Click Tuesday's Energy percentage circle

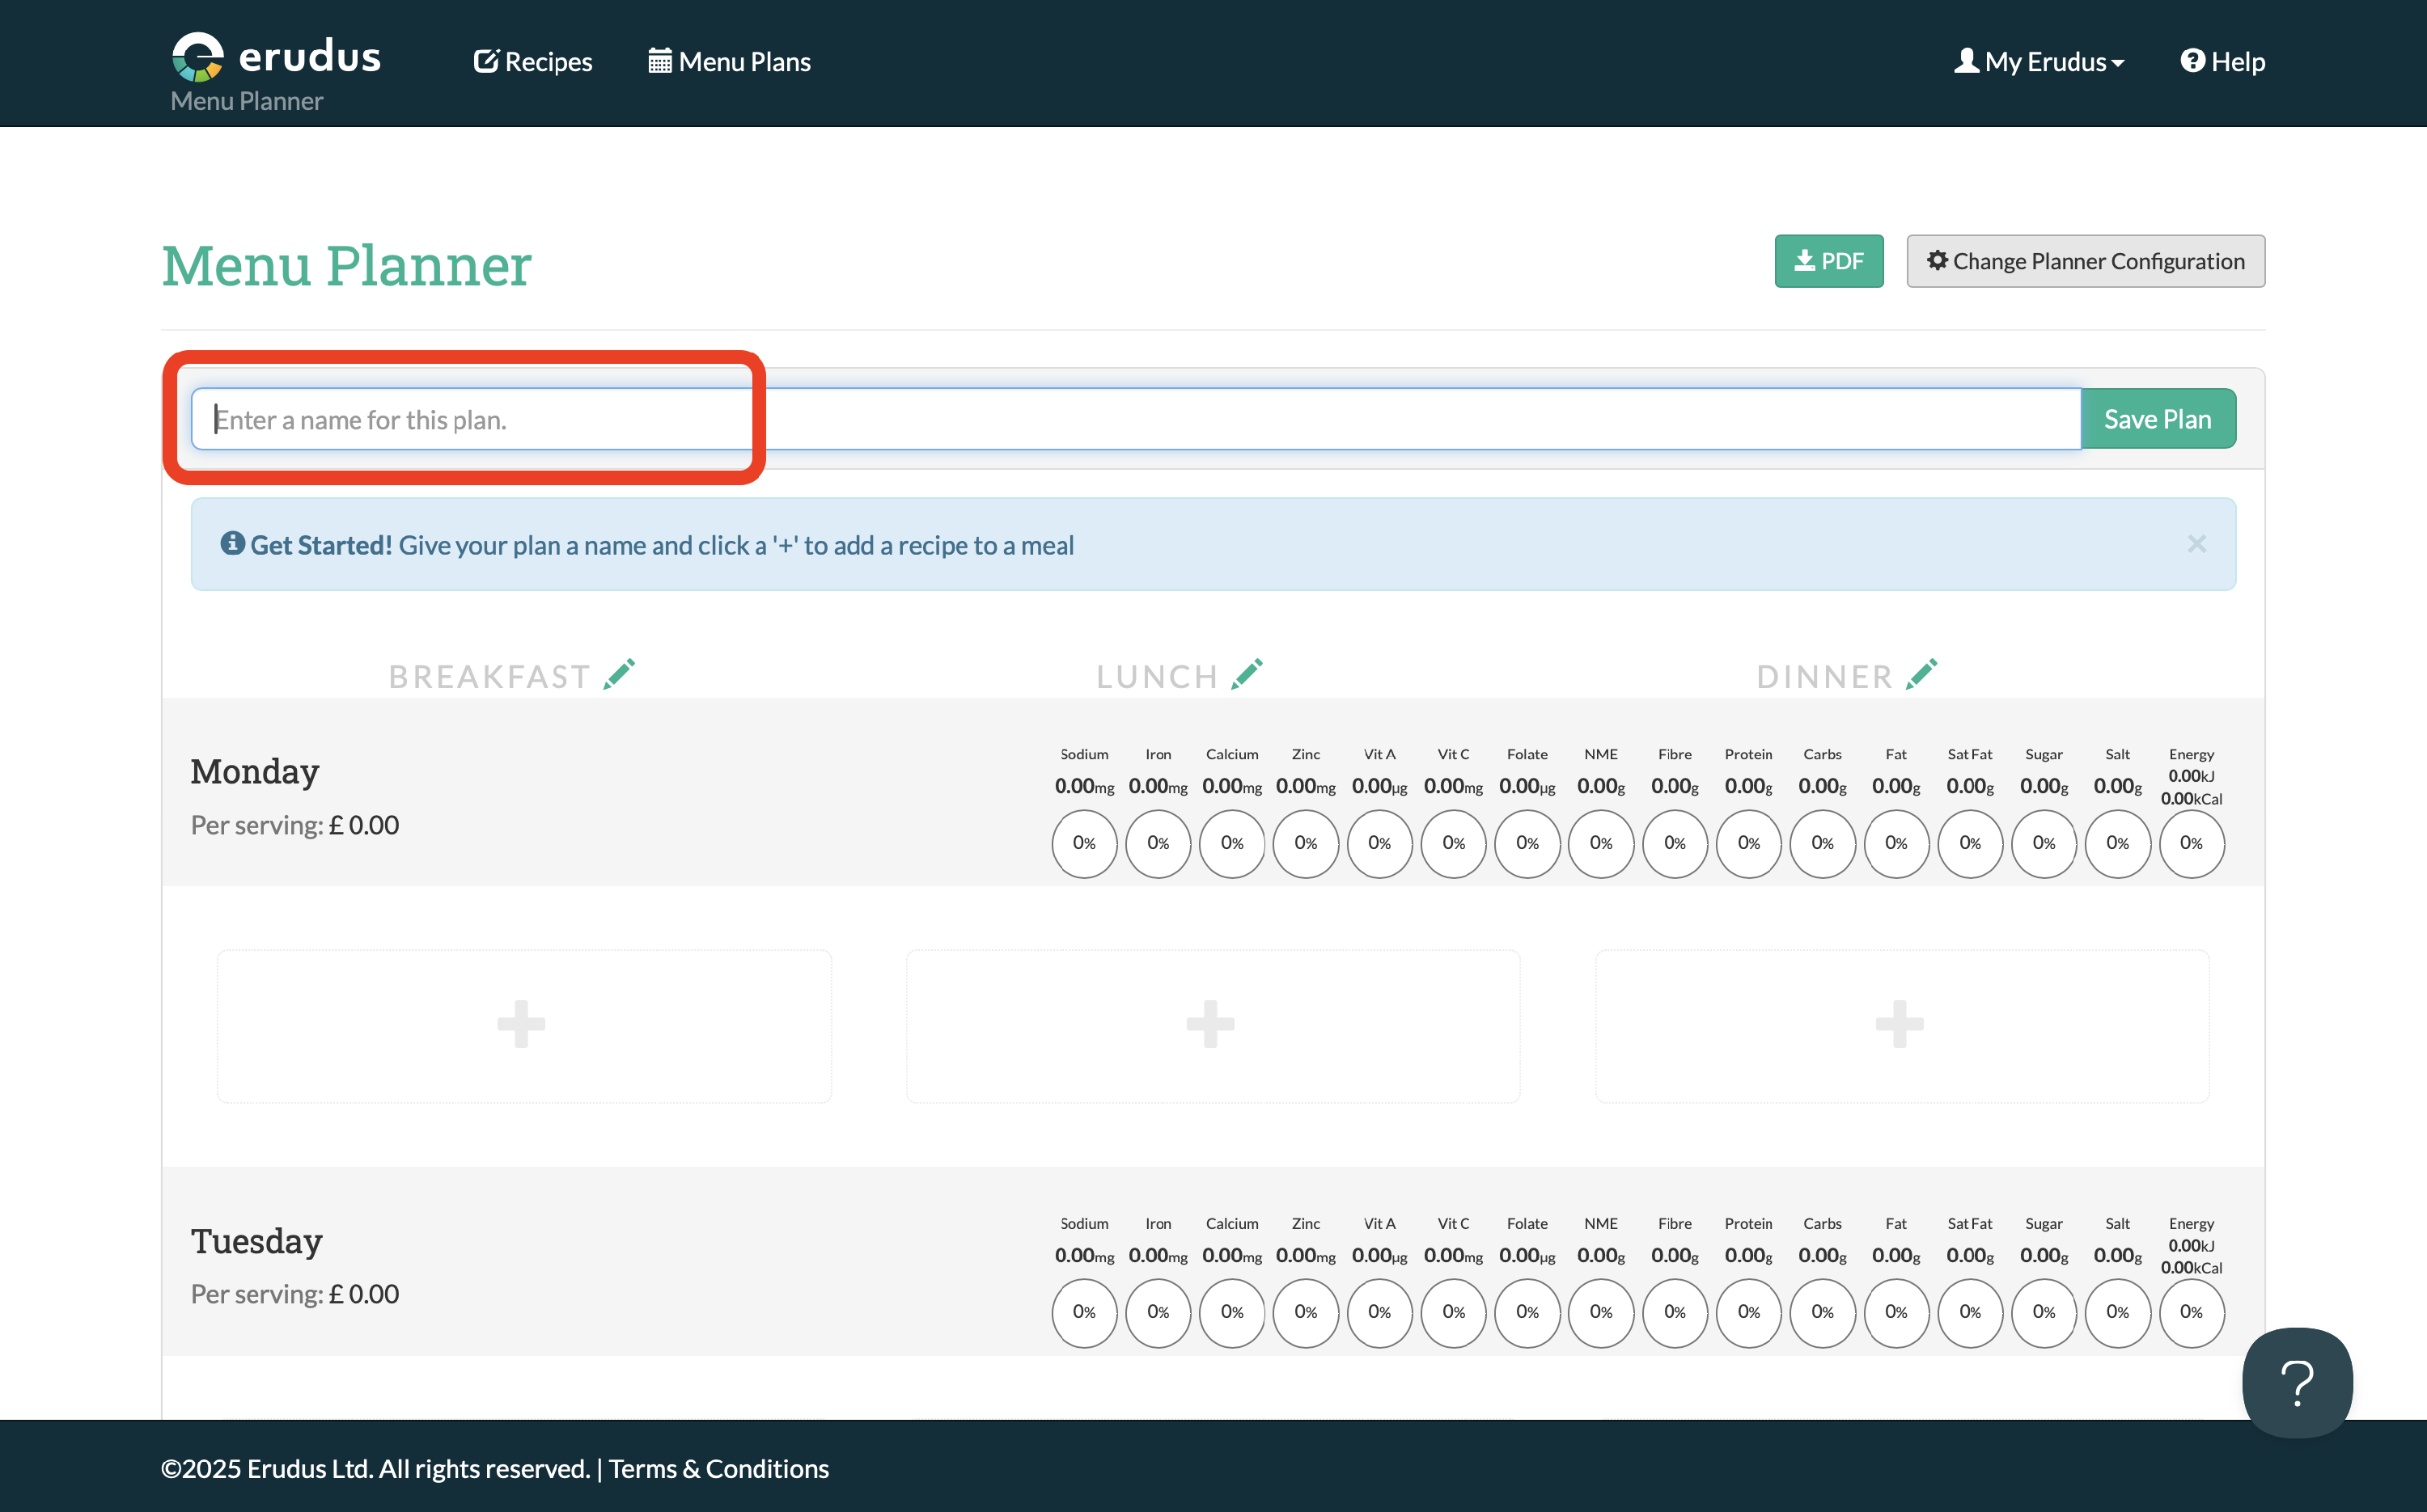click(2190, 1312)
